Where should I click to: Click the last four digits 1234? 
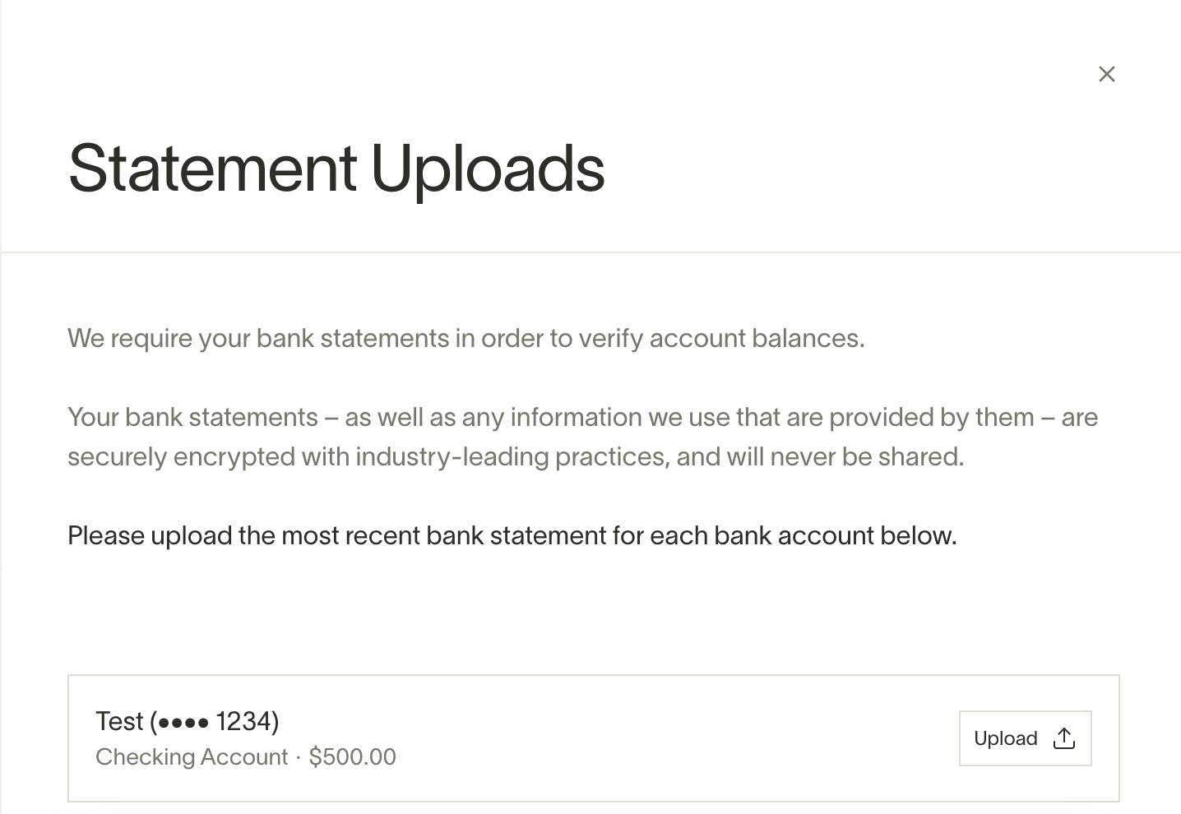(243, 721)
